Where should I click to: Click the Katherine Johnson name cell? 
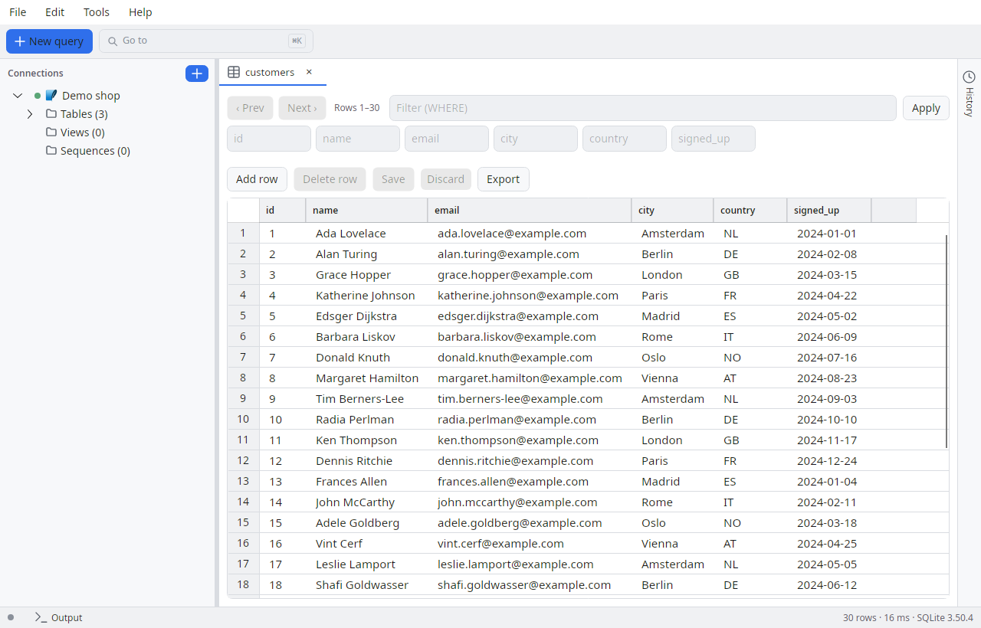pyautogui.click(x=366, y=296)
